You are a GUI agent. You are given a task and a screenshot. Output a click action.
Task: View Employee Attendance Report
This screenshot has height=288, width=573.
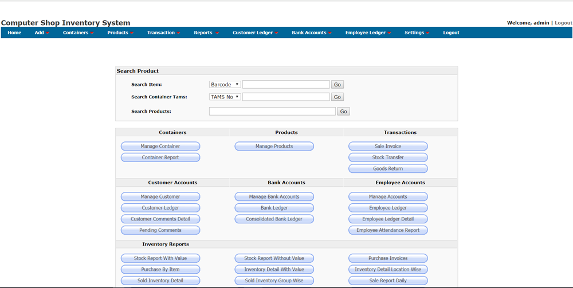click(388, 230)
